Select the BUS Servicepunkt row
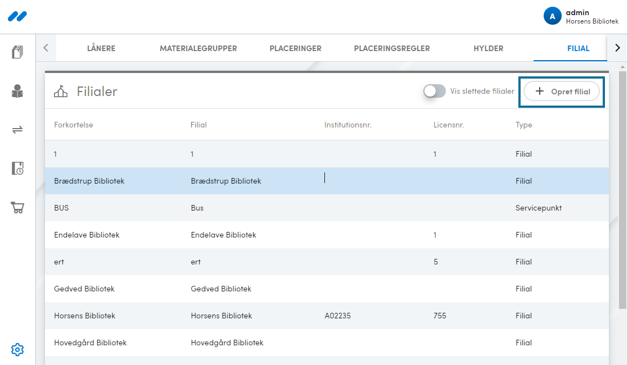Image resolution: width=628 pixels, height=365 pixels. pos(326,208)
